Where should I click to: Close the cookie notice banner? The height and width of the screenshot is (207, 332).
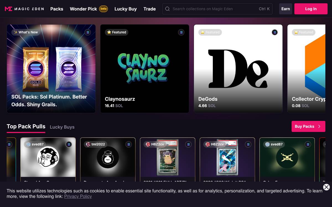point(326,187)
